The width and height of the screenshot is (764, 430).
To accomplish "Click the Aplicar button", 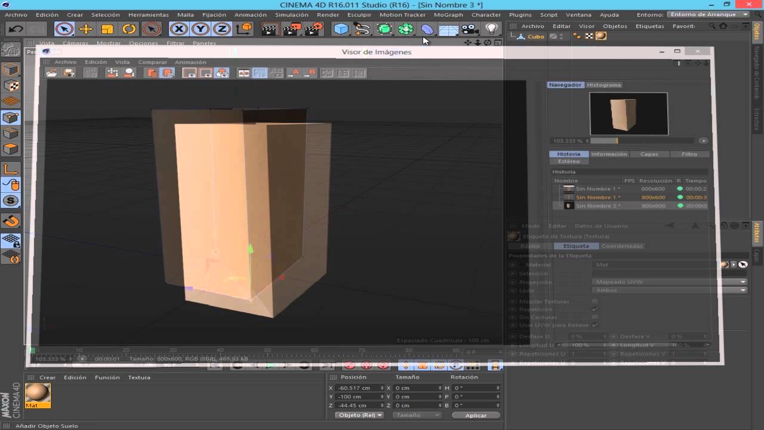I will point(476,415).
